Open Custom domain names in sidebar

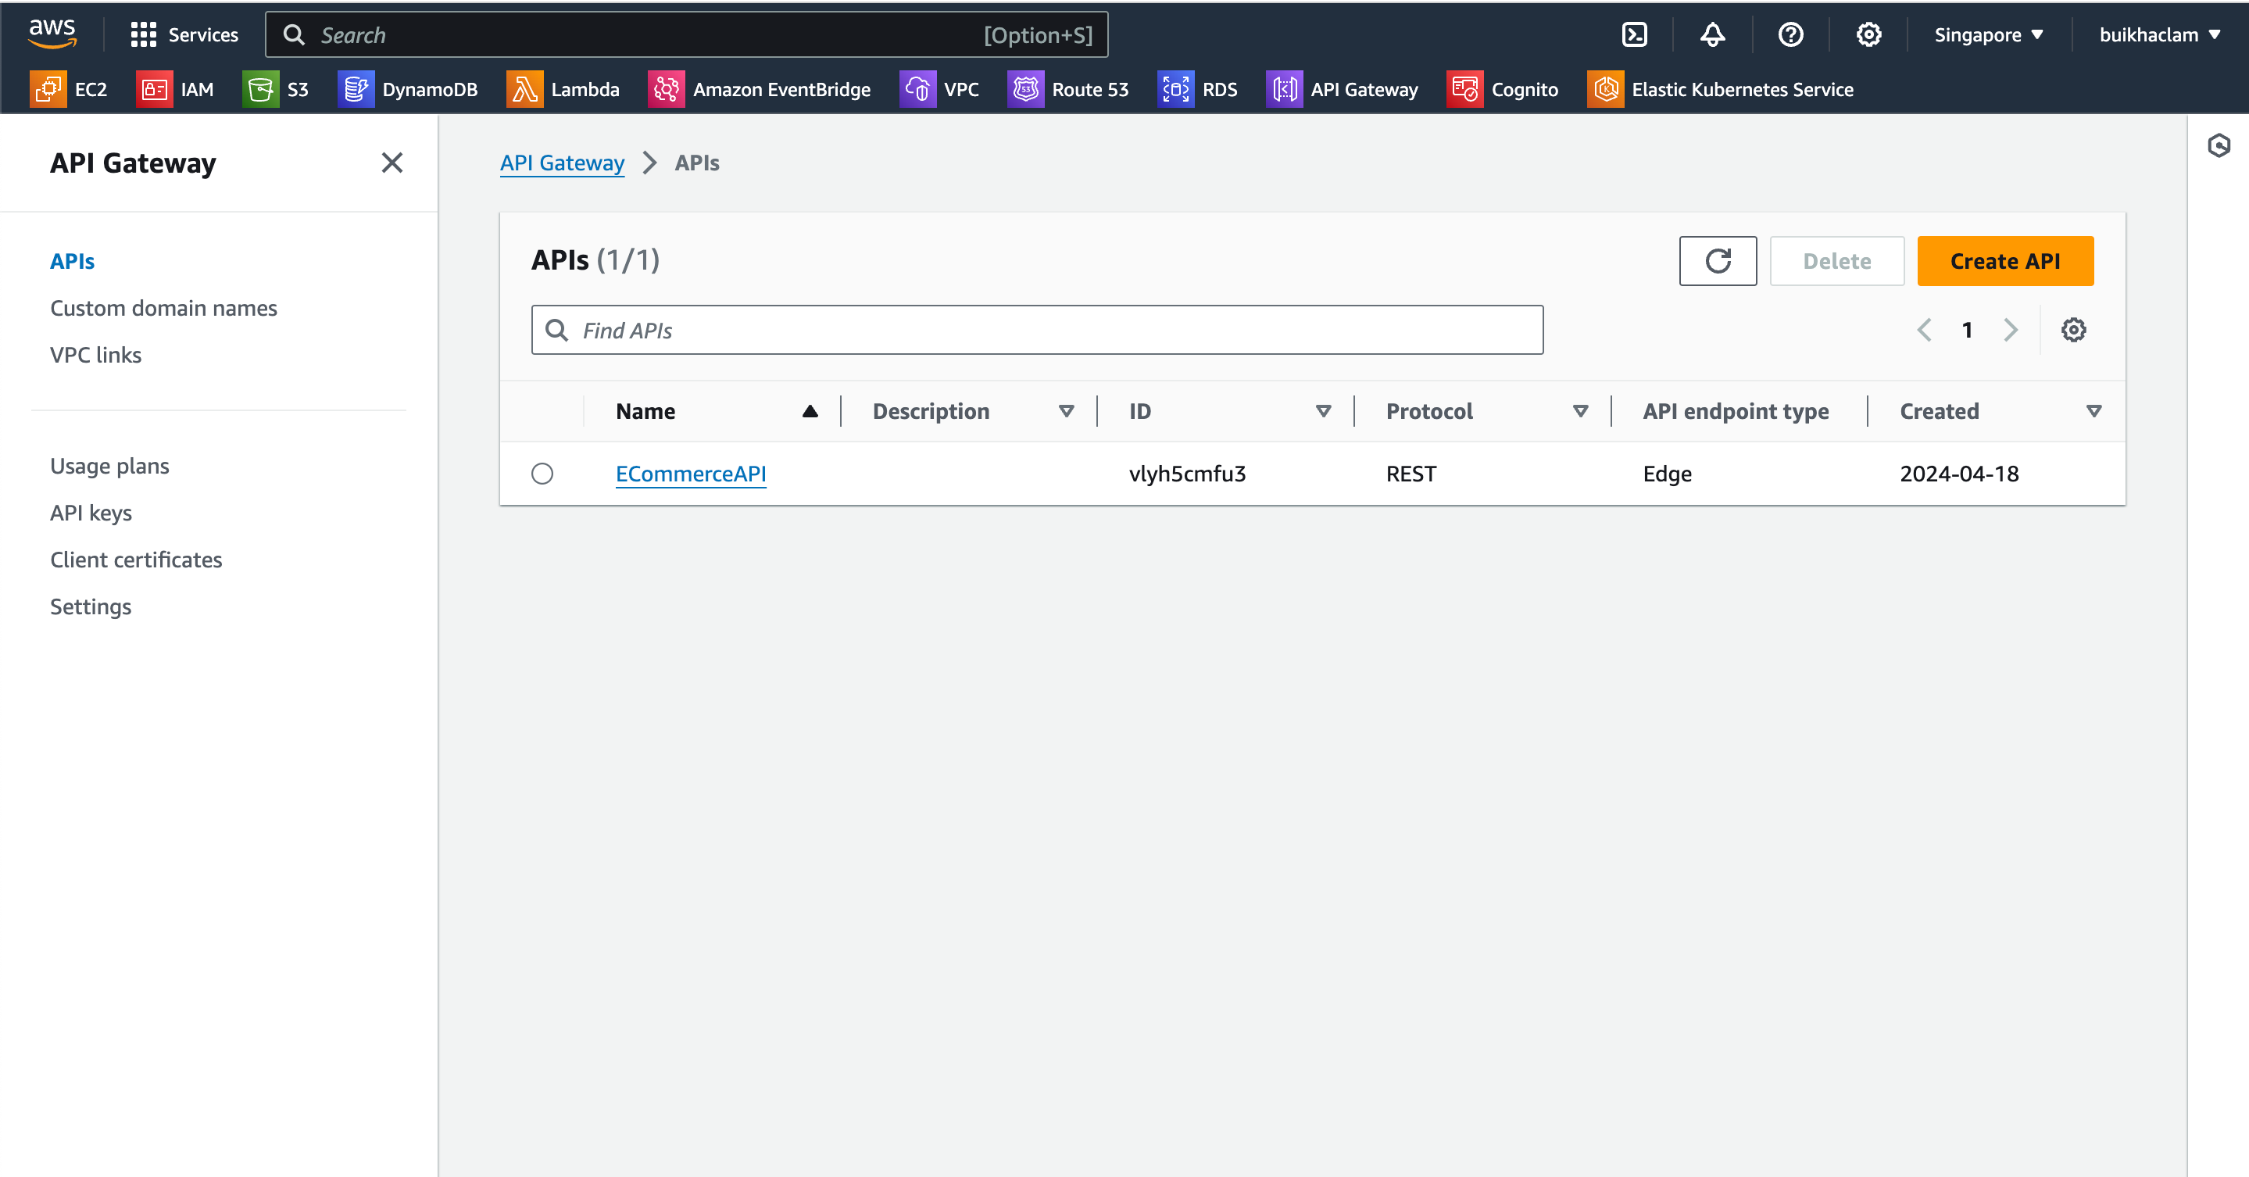(163, 308)
